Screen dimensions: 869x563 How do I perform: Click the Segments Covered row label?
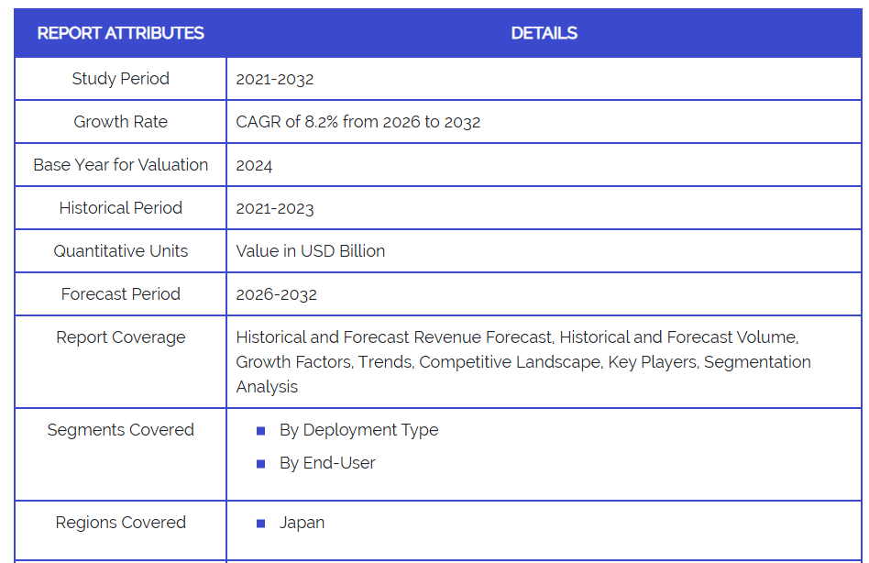(x=120, y=430)
